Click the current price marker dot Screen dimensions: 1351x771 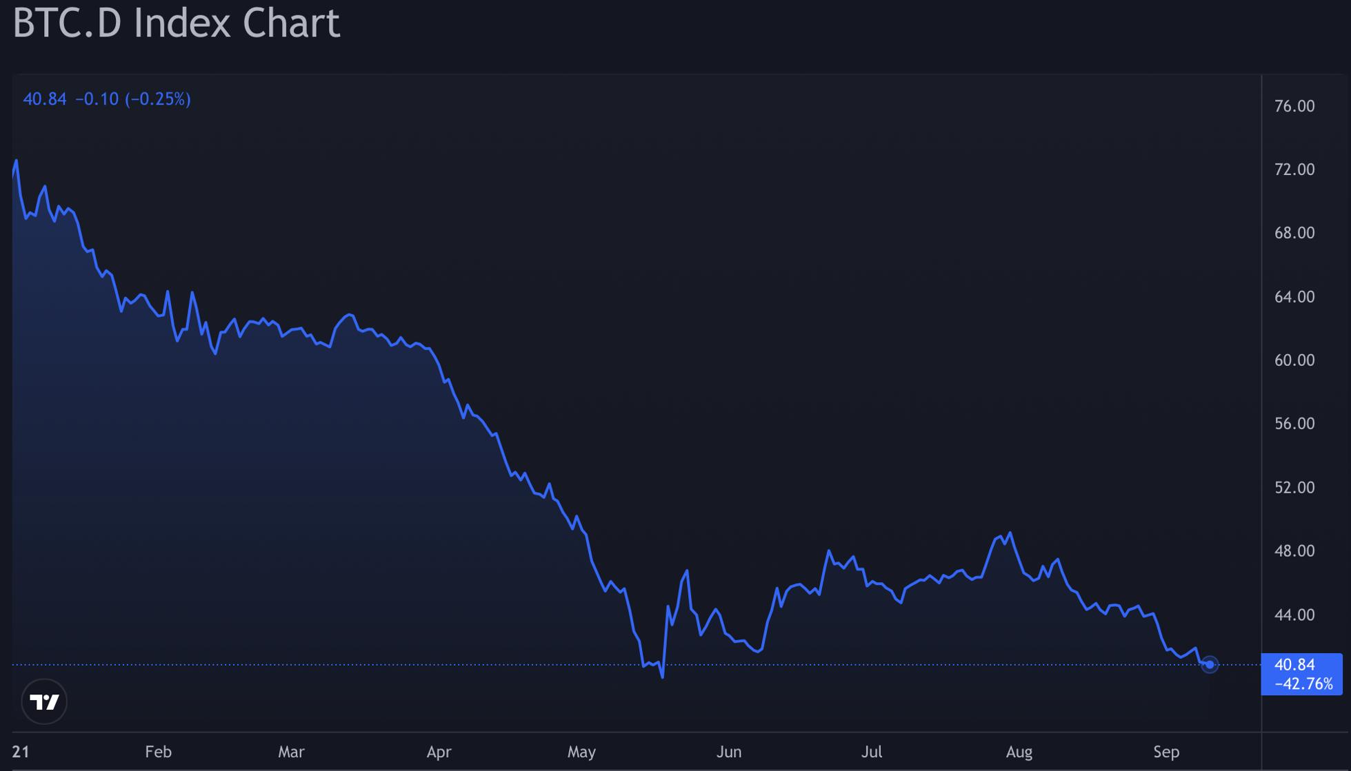(x=1209, y=664)
